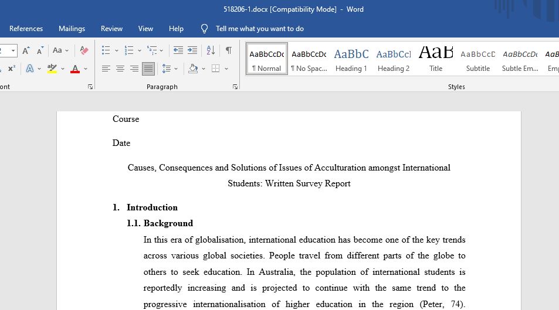This screenshot has width=559, height=310.
Task: Click the Tell me lightbulb icon
Action: (204, 29)
